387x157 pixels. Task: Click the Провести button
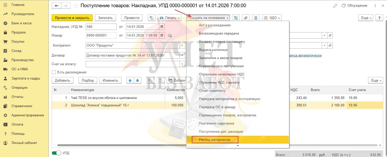point(132,18)
